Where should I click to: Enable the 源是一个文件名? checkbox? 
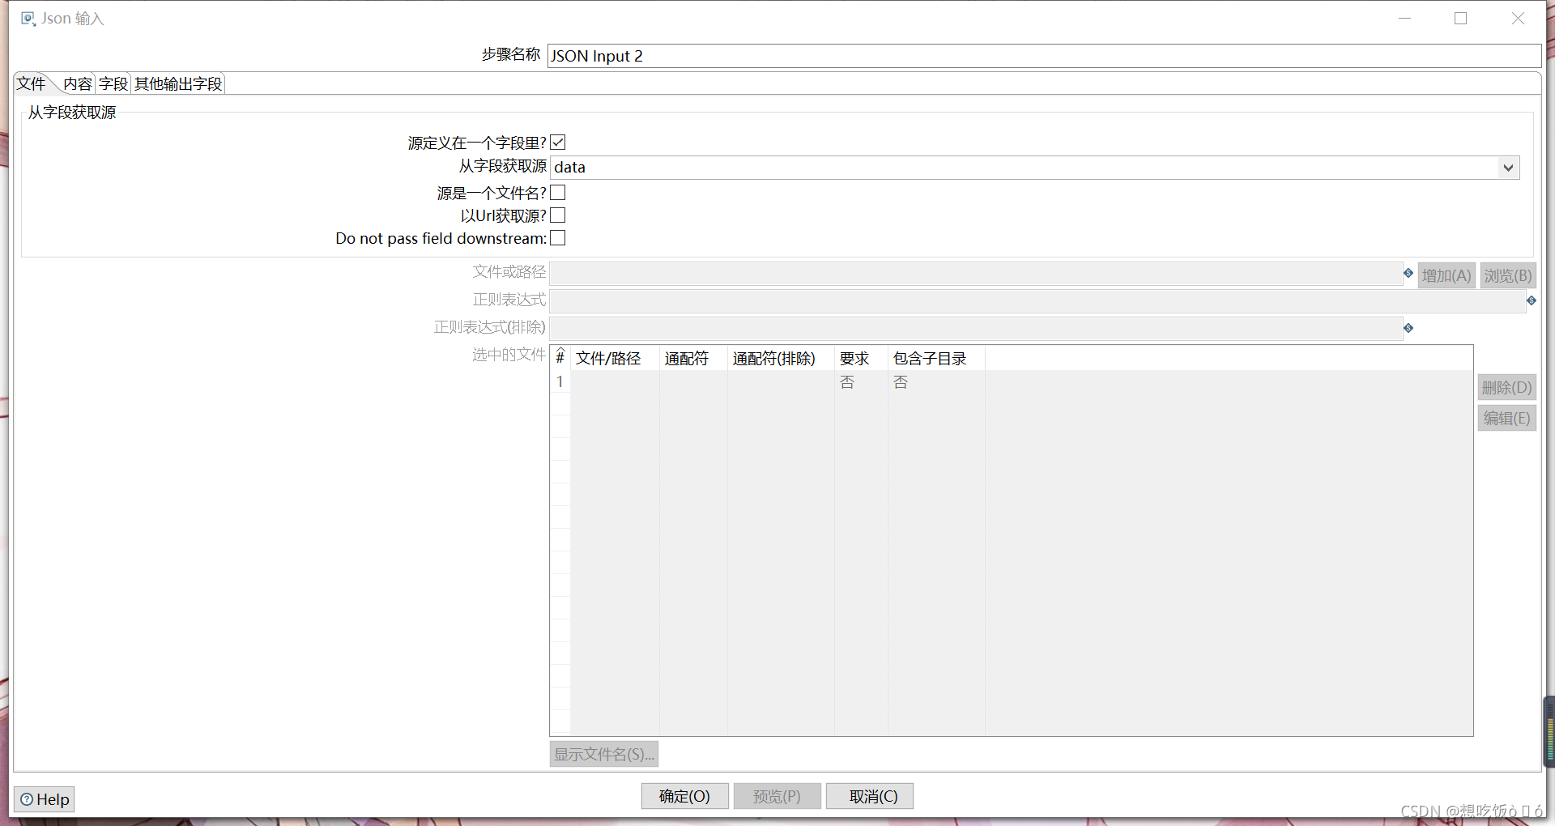tap(558, 193)
